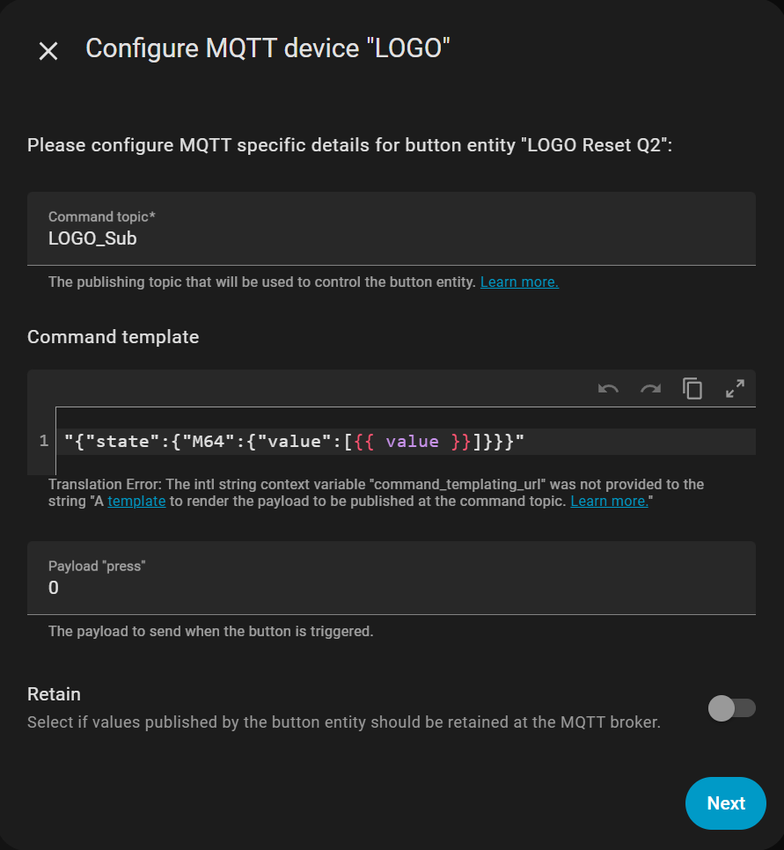Click the Command topic input field

(x=392, y=238)
